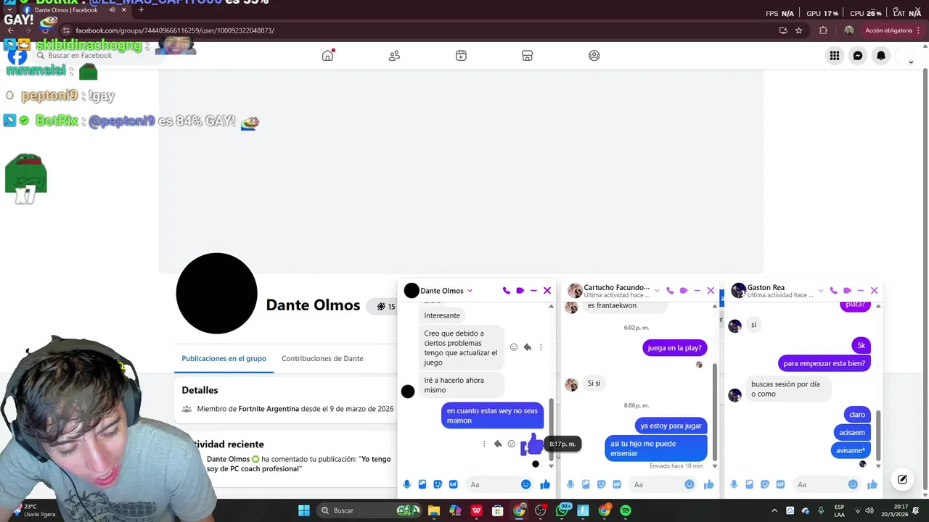The height and width of the screenshot is (522, 929).
Task: Expand Gaston Rea chat options chevron
Action: click(821, 291)
